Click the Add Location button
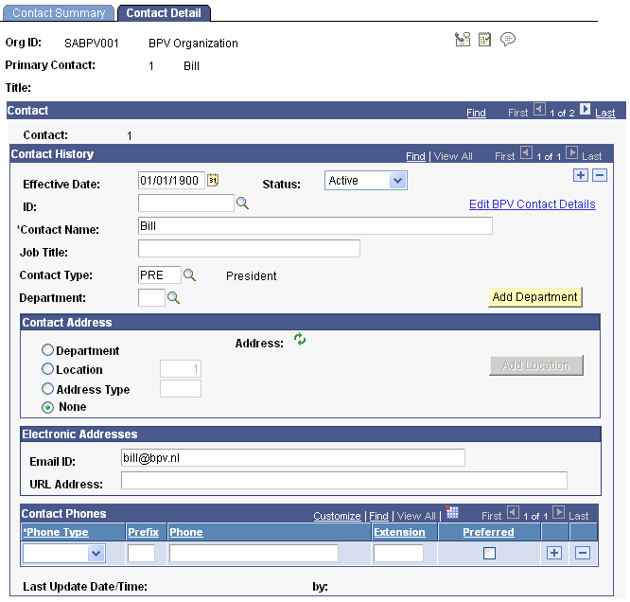Screen dimensions: 630x602 [536, 365]
